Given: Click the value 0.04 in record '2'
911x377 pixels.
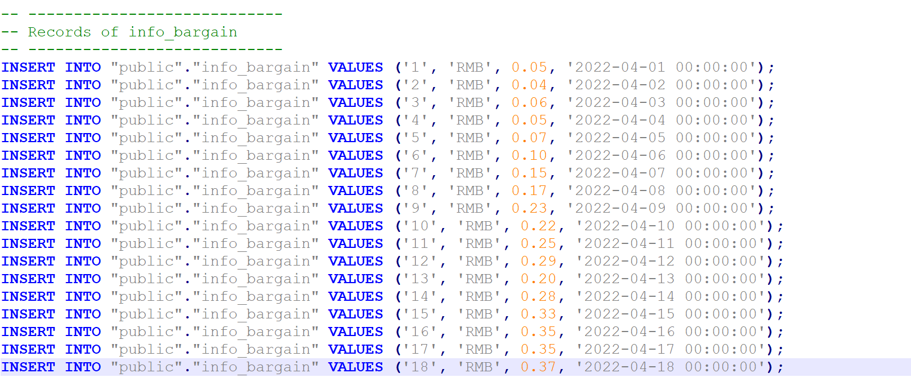Looking at the screenshot, I should tap(529, 85).
